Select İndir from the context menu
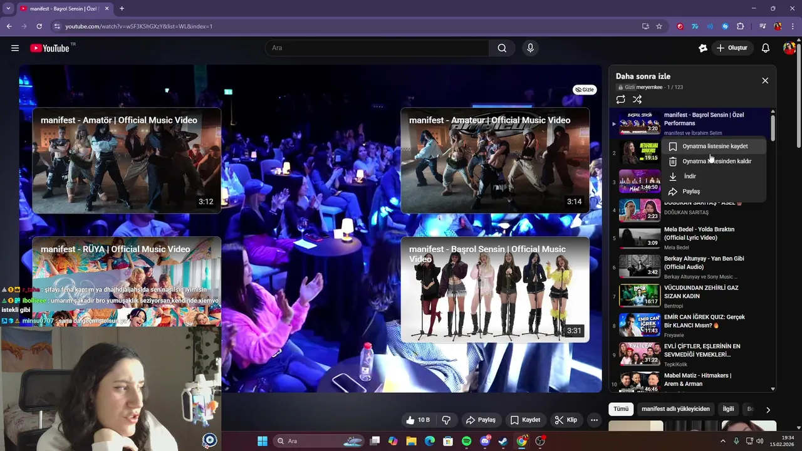Viewport: 802px width, 451px height. click(x=714, y=176)
